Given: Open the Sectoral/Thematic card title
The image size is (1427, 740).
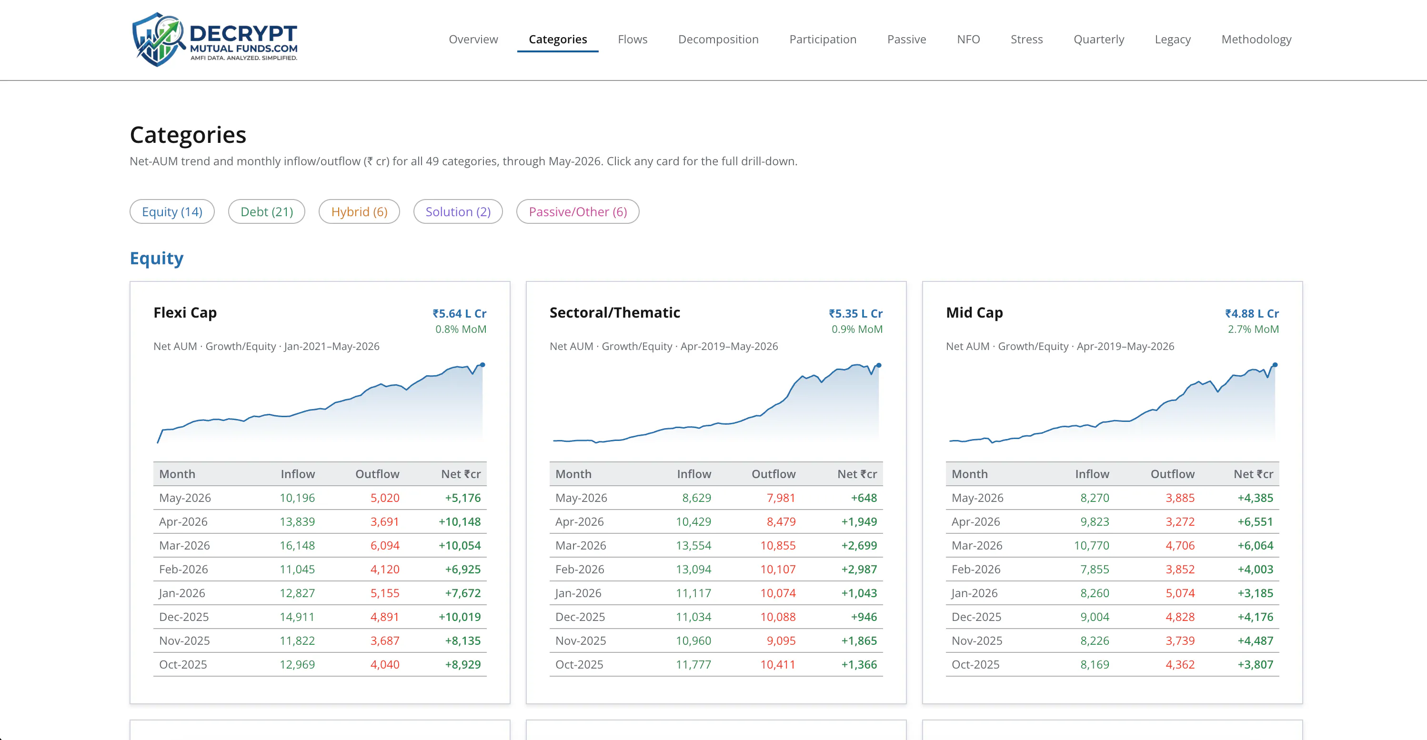Looking at the screenshot, I should (615, 313).
